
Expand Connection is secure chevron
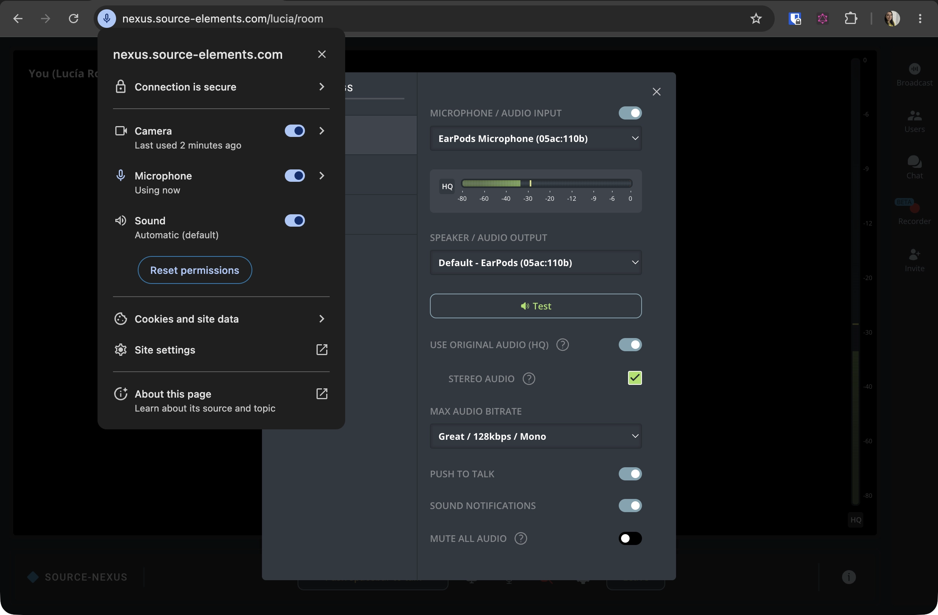pos(322,87)
